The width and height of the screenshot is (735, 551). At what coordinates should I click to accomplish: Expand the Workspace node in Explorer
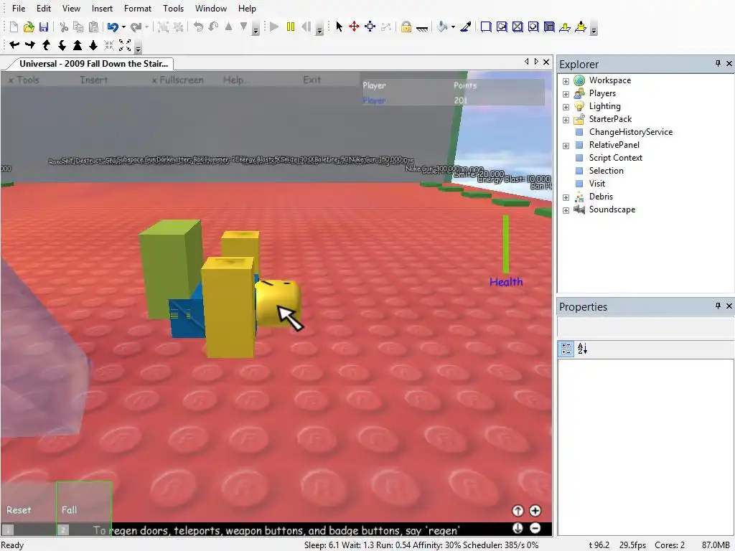click(x=566, y=81)
